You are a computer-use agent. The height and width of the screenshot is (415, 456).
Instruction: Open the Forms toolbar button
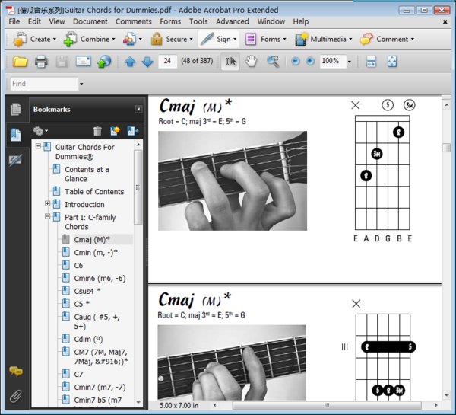[x=265, y=39]
